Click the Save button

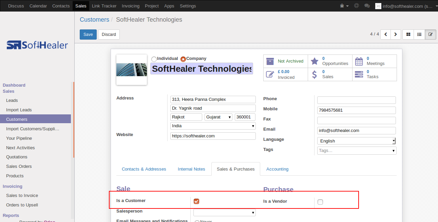[x=88, y=35]
